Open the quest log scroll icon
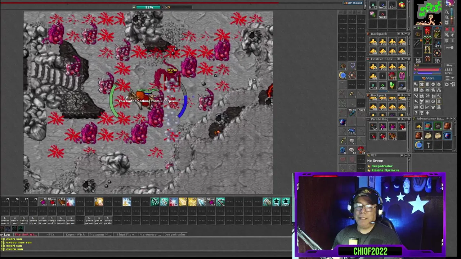The height and width of the screenshot is (259, 461). [427, 85]
